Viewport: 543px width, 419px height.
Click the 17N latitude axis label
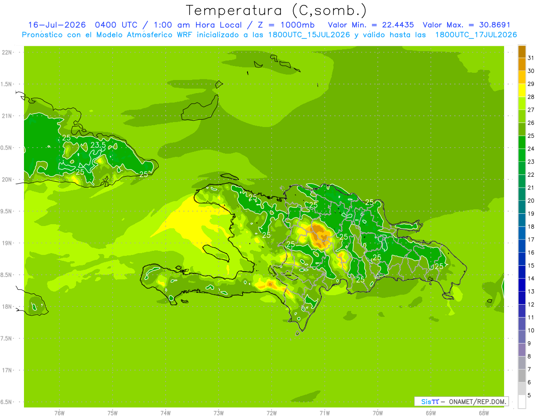point(6,370)
